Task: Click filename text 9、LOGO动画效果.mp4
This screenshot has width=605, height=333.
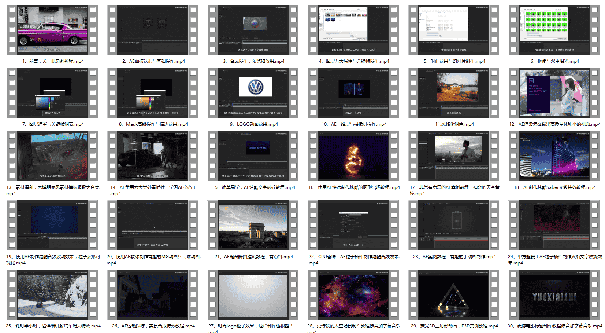Action: coord(254,124)
